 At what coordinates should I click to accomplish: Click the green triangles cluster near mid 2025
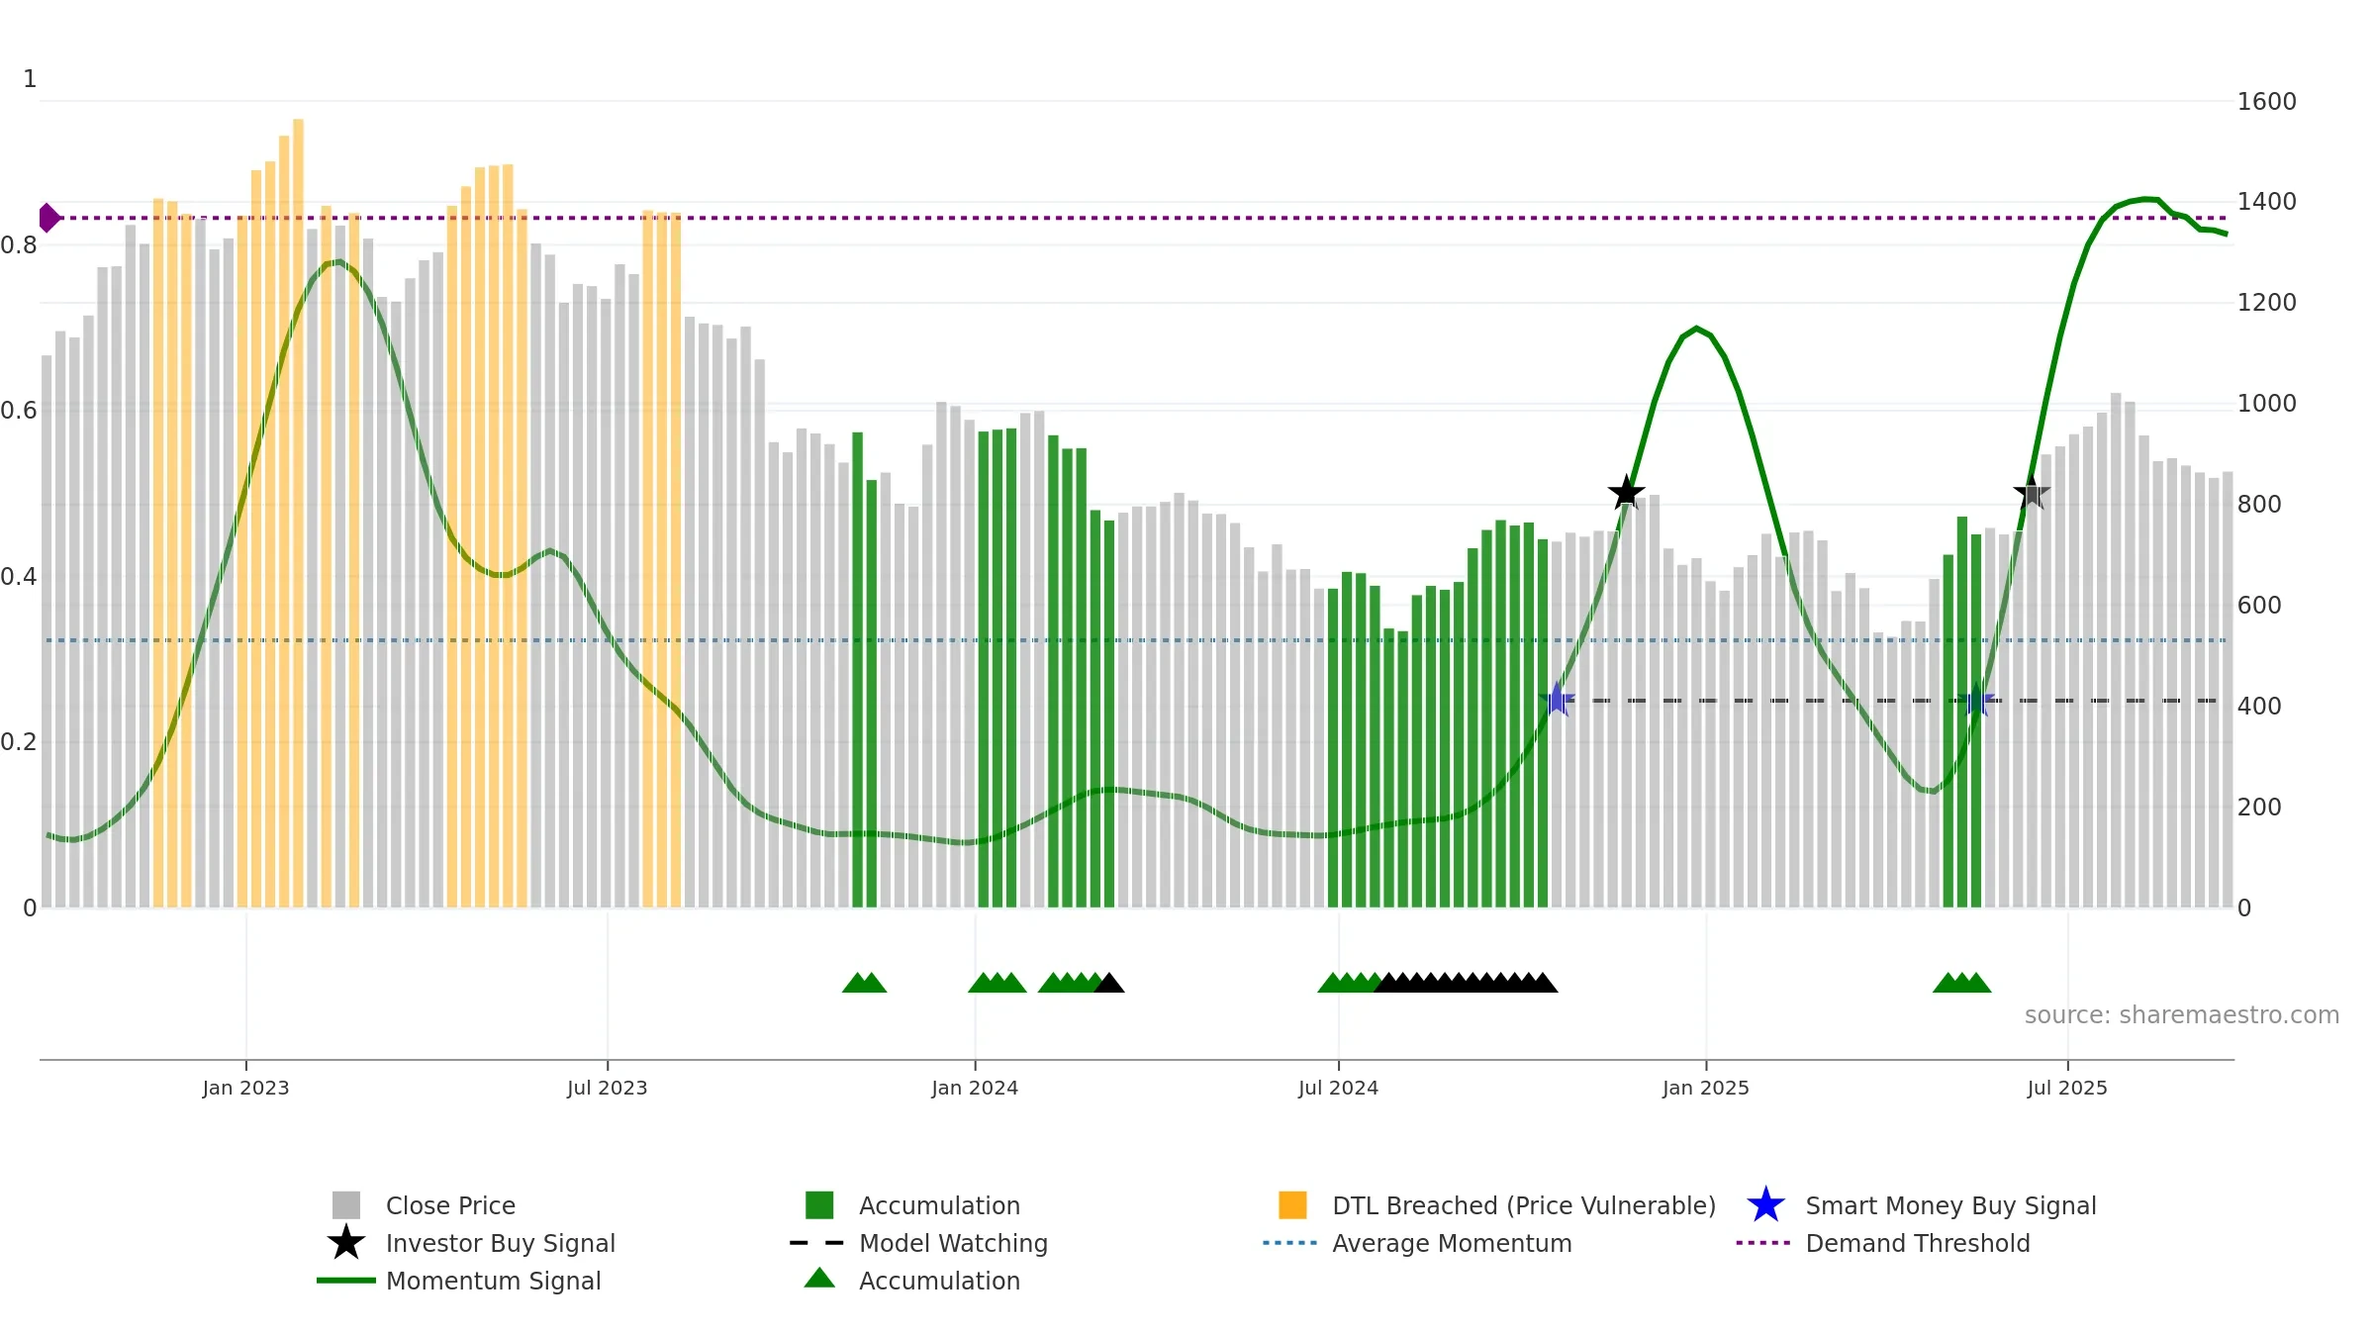pos(1962,983)
